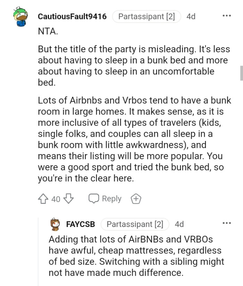Reply to CautiousFault9416's comment
Image resolution: width=243 pixels, height=286 pixels.
(111, 199)
